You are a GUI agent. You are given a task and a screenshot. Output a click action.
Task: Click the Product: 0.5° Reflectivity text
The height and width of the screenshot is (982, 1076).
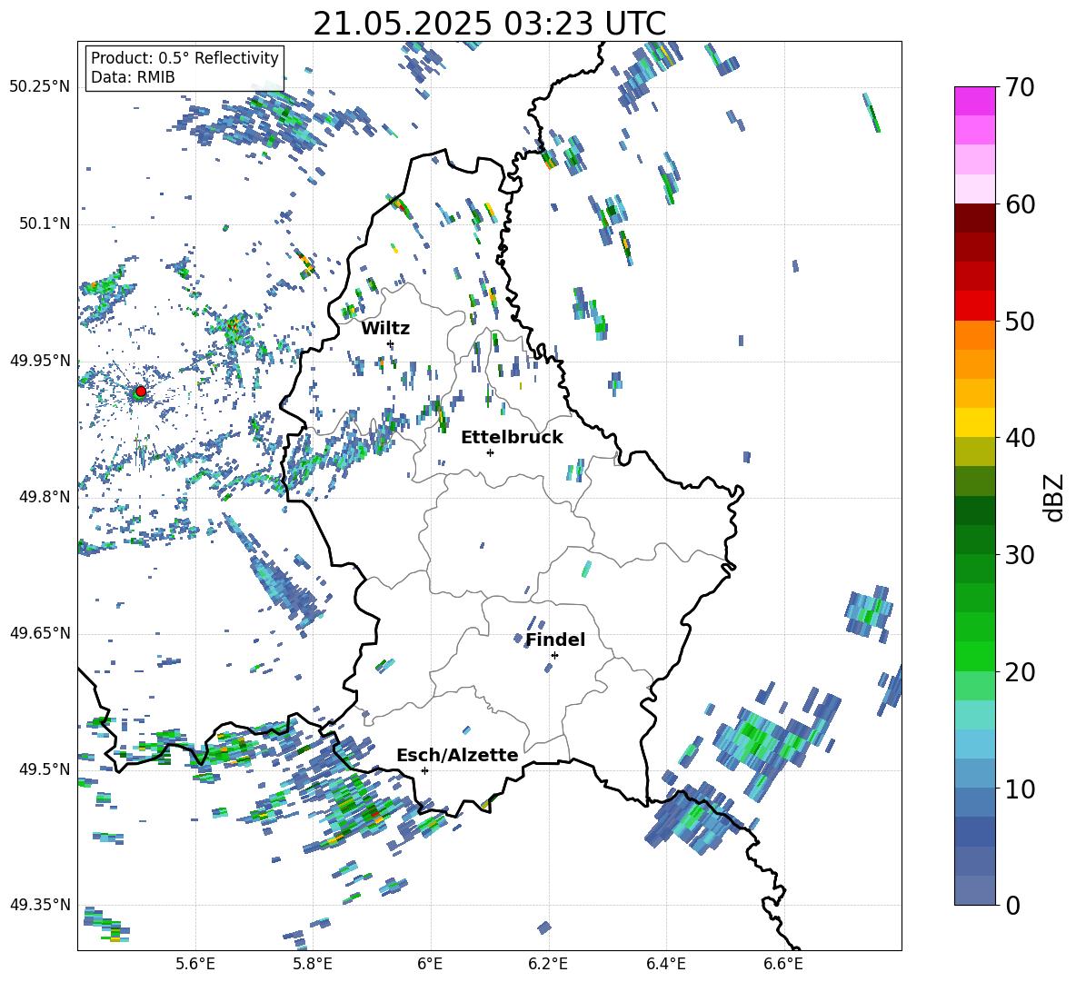click(184, 58)
